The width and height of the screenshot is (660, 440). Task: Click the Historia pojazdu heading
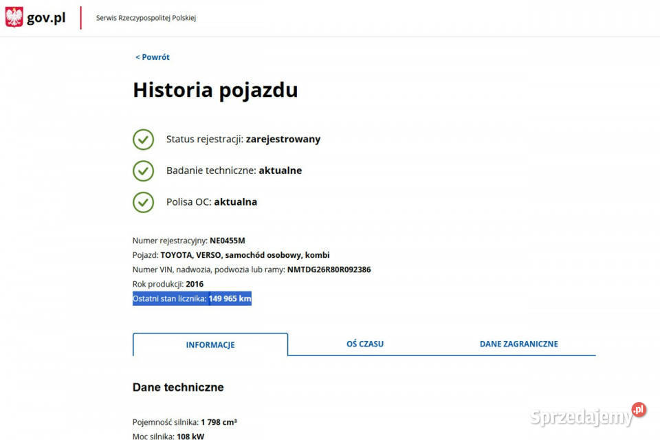click(215, 90)
